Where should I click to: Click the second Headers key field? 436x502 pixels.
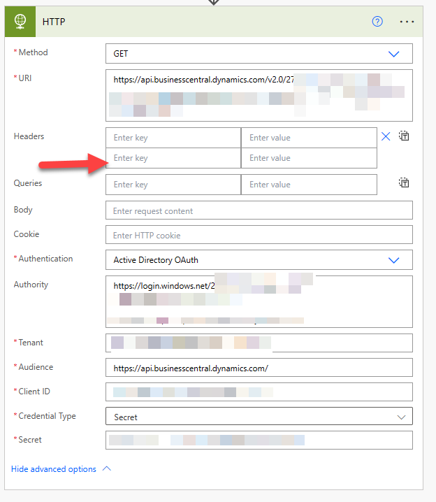[173, 158]
